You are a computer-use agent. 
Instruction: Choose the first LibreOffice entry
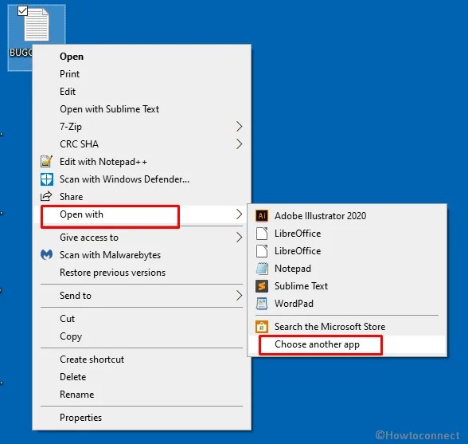347,234
